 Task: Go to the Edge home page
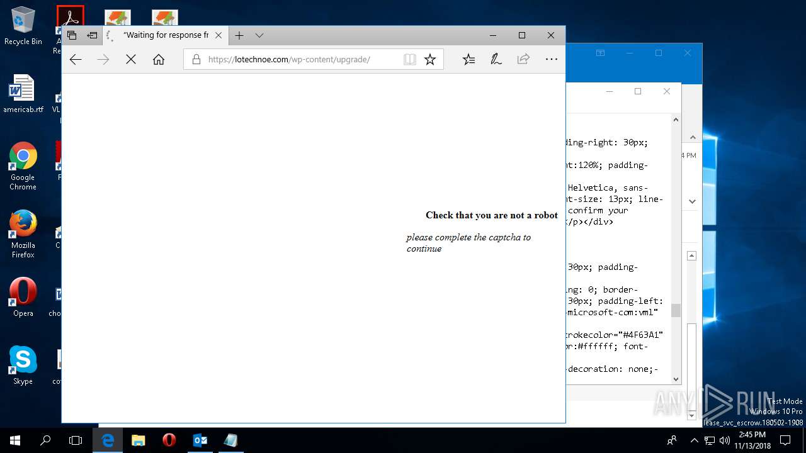[159, 59]
